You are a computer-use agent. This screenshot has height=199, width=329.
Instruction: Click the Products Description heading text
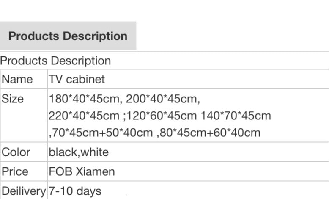click(x=55, y=61)
